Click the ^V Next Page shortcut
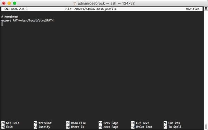The height and width of the screenshot is (130, 208). point(109,127)
